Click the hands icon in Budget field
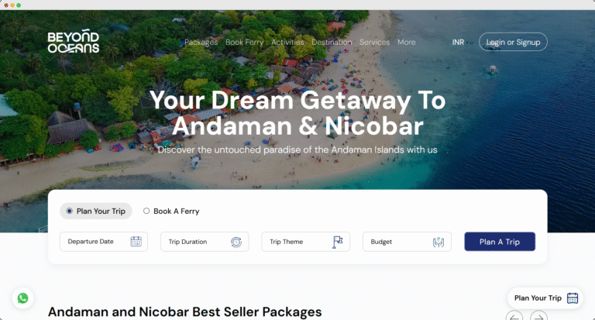The height and width of the screenshot is (320, 595). tap(439, 242)
